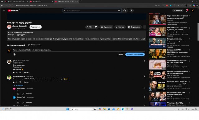Viewport: 199px width, 120px height.
Task: Dislike the video with thumbs-down button
Action: [96, 27]
